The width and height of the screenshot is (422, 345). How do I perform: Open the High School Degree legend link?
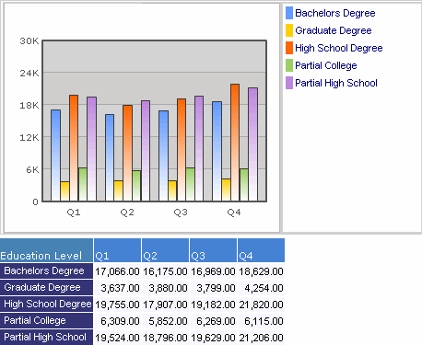(x=339, y=48)
